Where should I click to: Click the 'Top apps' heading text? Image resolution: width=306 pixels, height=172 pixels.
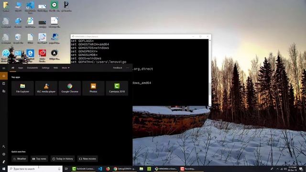coord(16,77)
